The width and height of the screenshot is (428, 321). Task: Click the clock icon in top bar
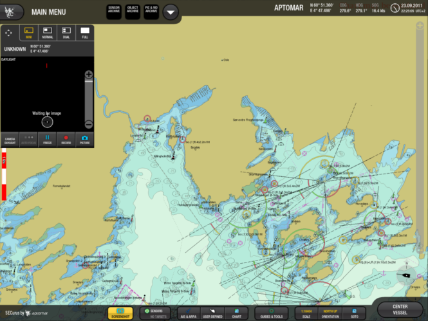coord(395,8)
